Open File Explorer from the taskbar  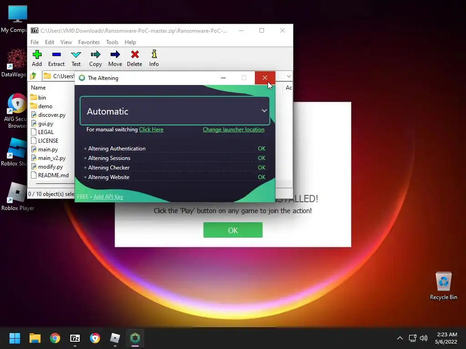point(35,338)
